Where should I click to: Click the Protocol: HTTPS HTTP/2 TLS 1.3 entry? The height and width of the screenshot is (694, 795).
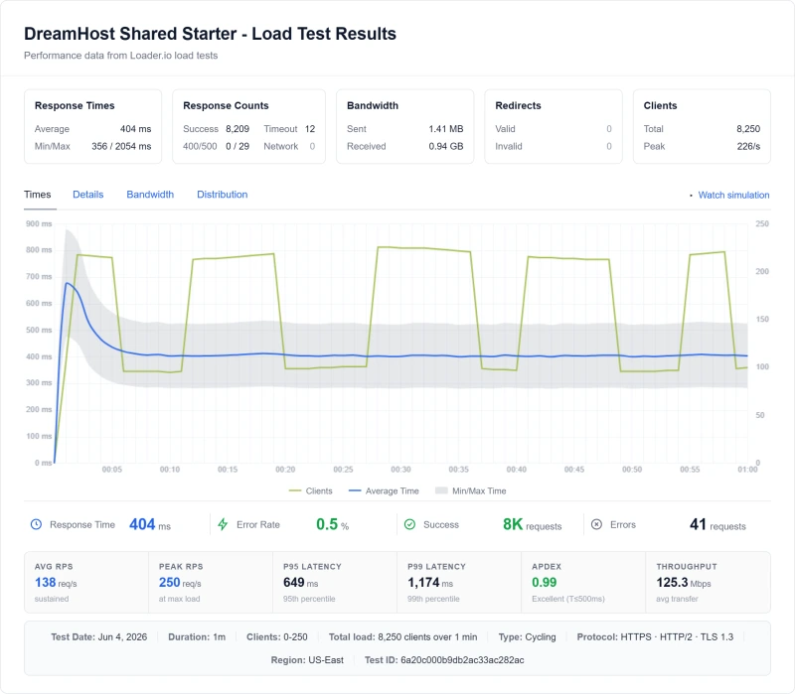[x=655, y=636]
